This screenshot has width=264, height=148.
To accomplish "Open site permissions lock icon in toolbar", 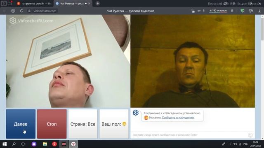I will click(x=193, y=11).
